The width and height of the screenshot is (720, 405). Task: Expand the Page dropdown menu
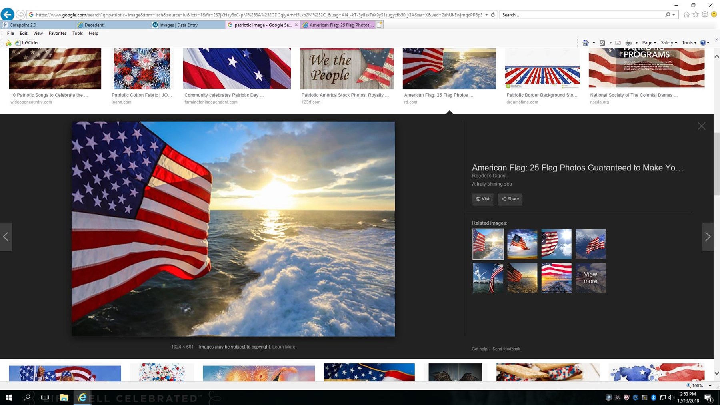649,43
